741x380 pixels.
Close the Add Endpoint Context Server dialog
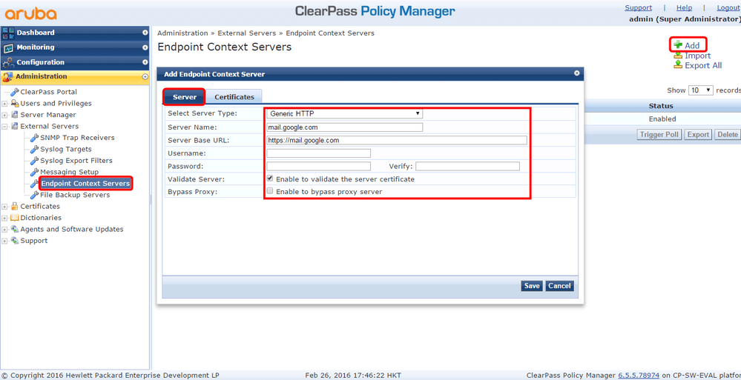click(x=576, y=73)
